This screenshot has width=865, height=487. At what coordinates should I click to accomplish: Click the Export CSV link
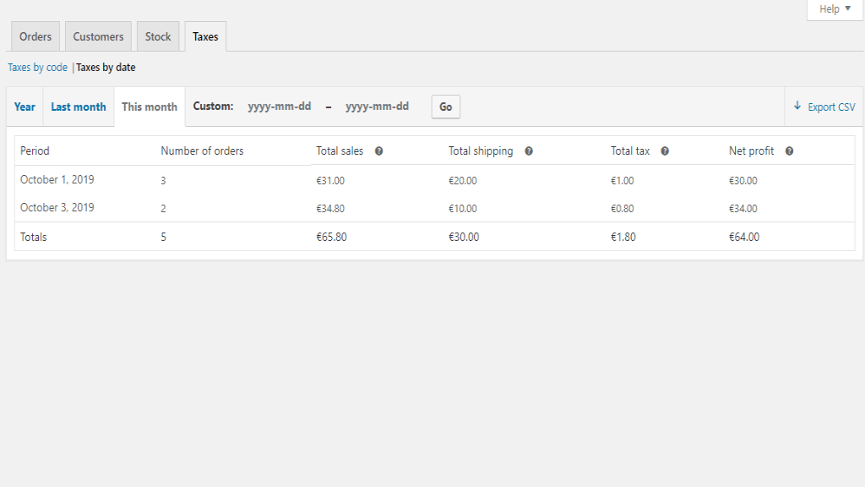pyautogui.click(x=831, y=107)
